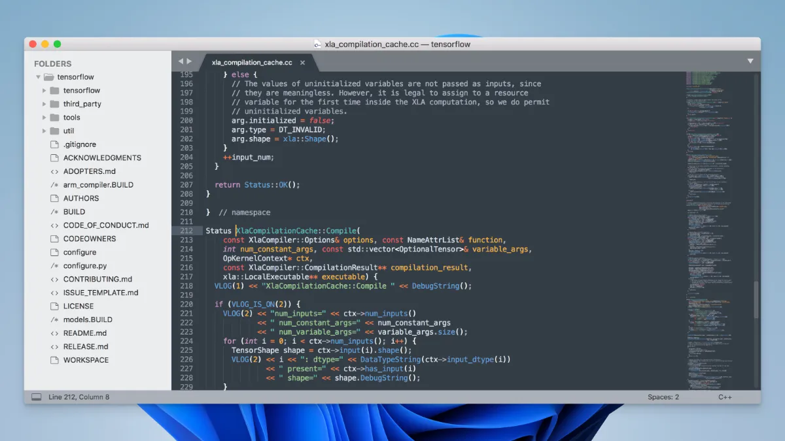Open the tab list dropdown arrow
Image resolution: width=785 pixels, height=441 pixels.
[x=750, y=61]
